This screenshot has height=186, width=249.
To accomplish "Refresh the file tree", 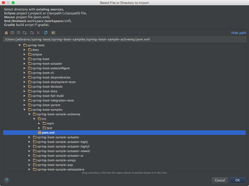I will (46, 33).
